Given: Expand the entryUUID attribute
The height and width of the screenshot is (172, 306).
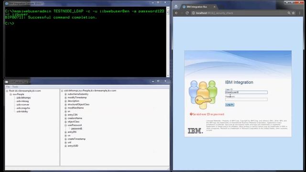Looking at the screenshot, I should tap(66, 146).
